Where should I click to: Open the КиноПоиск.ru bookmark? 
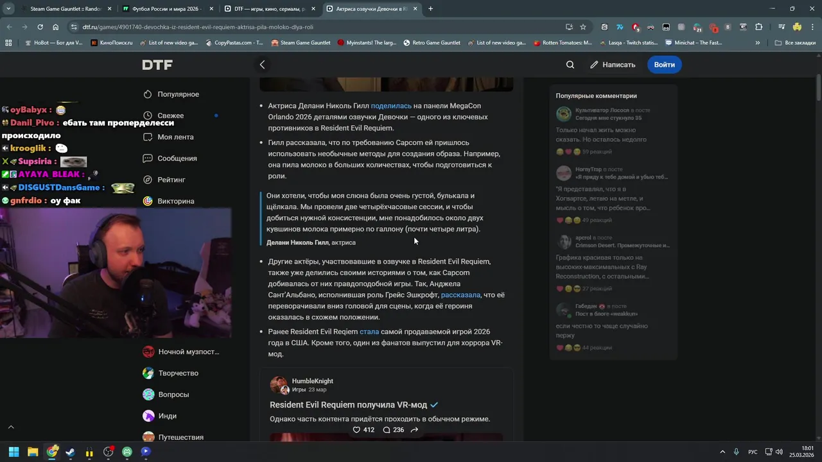point(112,42)
